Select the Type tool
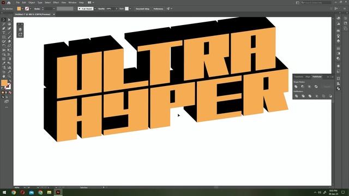Viewport: 349px width, 196px height. coord(4,33)
